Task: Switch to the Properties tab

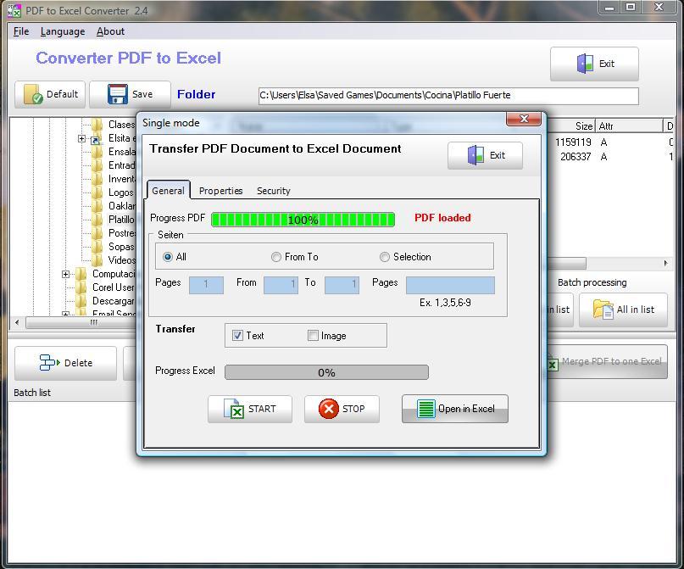Action: pos(220,191)
